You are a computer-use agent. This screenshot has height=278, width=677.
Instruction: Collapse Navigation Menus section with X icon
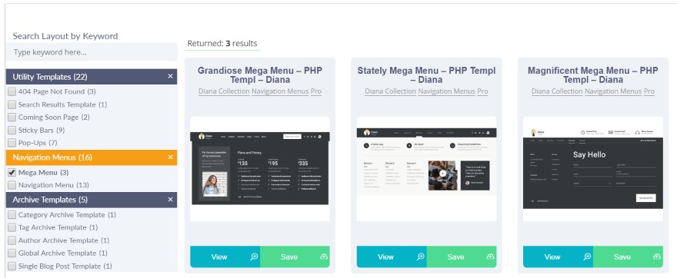click(x=170, y=157)
